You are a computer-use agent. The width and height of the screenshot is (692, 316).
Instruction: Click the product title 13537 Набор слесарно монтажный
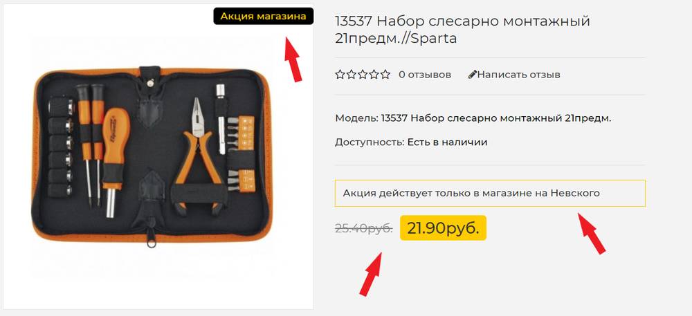pos(462,30)
